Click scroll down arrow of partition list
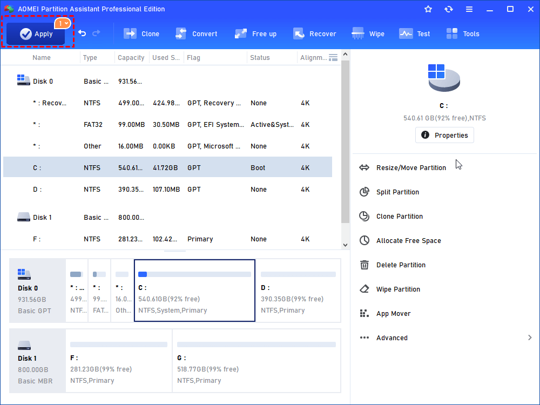This screenshot has height=405, width=540. click(x=346, y=245)
